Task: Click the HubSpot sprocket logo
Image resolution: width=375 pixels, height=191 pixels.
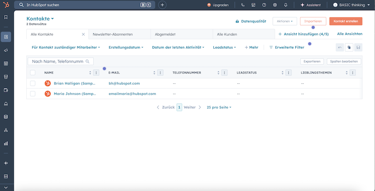Action: (6, 5)
